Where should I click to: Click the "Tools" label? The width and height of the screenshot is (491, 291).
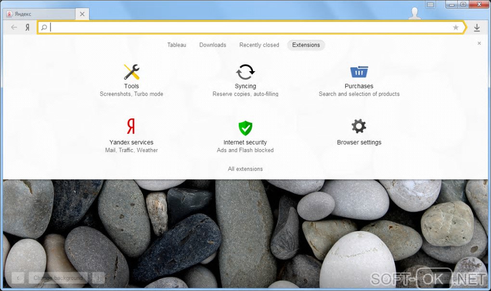point(131,86)
